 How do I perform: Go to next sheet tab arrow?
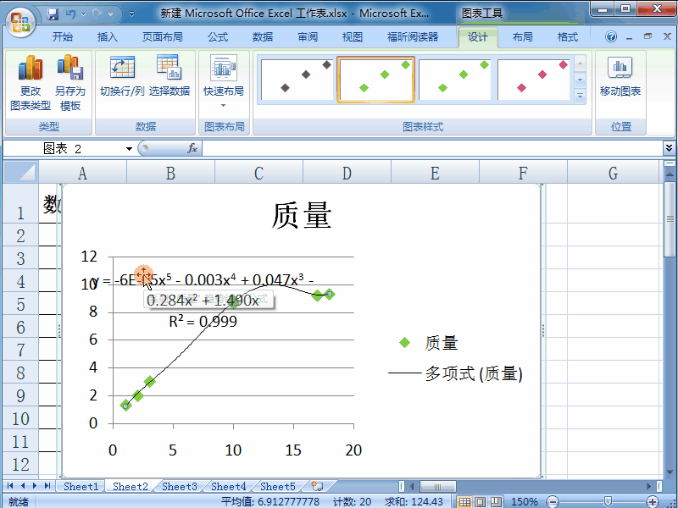click(35, 486)
